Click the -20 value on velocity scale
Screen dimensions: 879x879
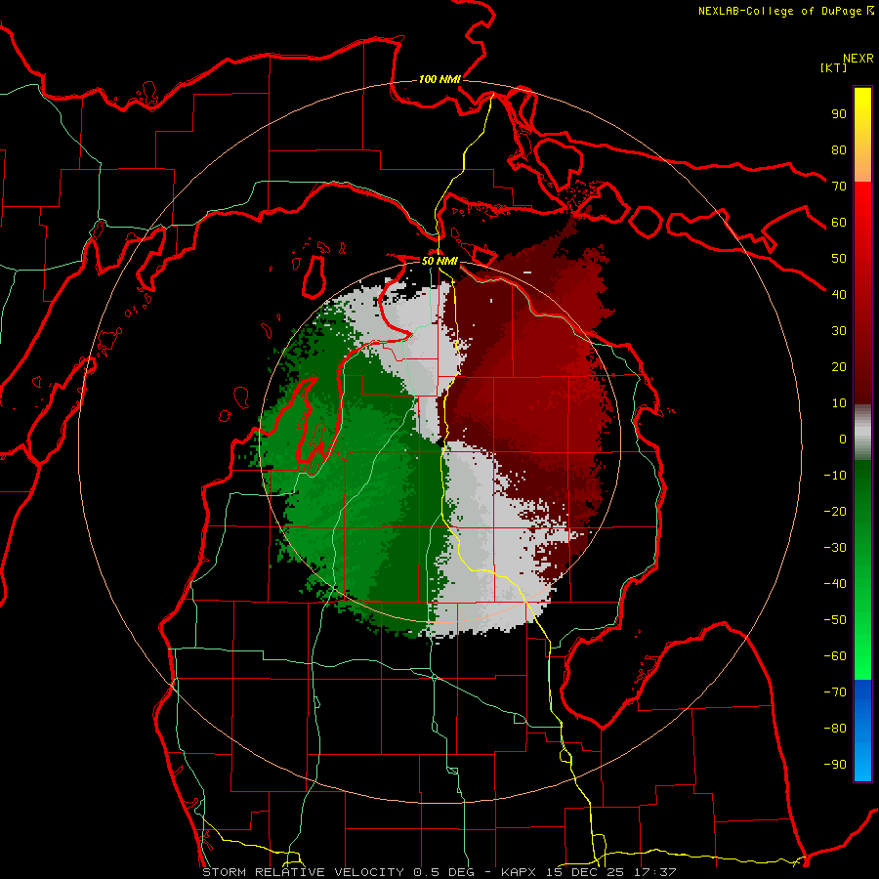tap(835, 512)
